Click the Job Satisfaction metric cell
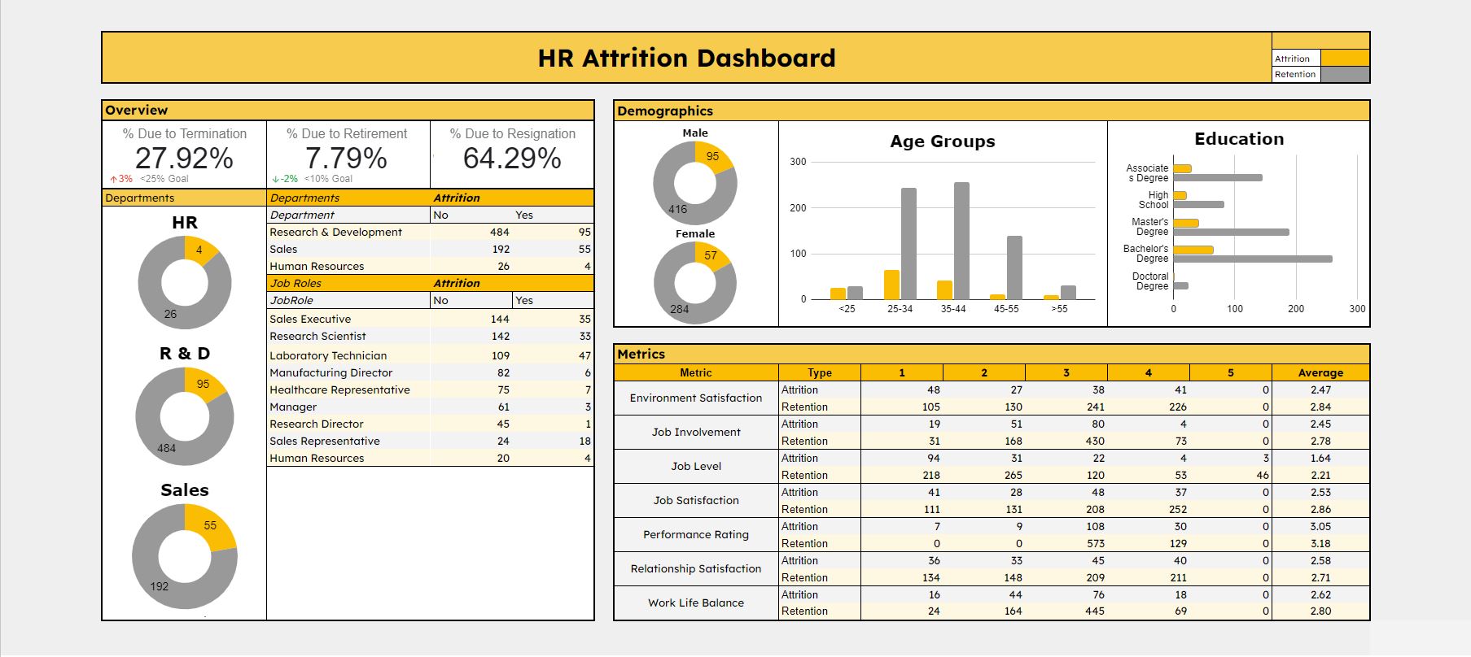 point(696,500)
